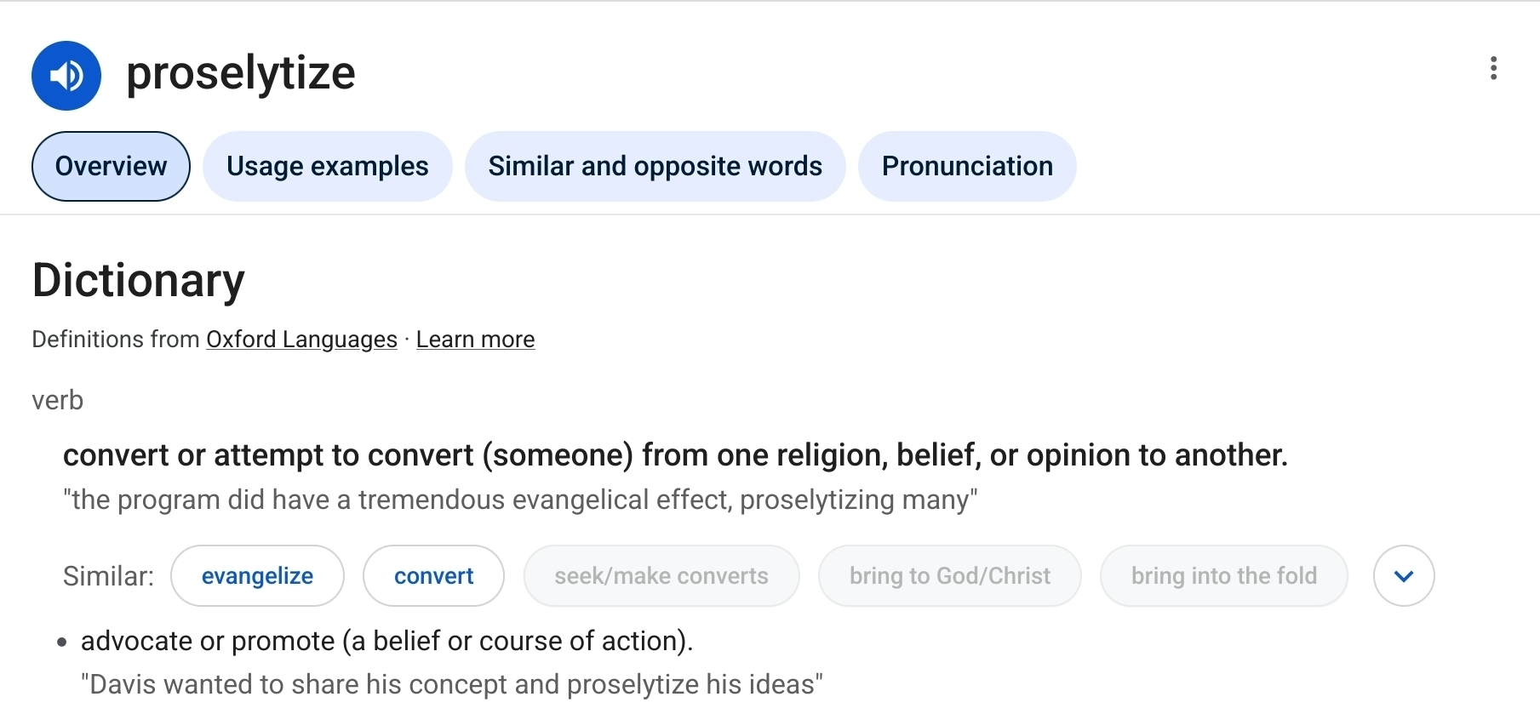This screenshot has width=1540, height=714.
Task: Switch to Usage examples tab
Action: (x=327, y=166)
